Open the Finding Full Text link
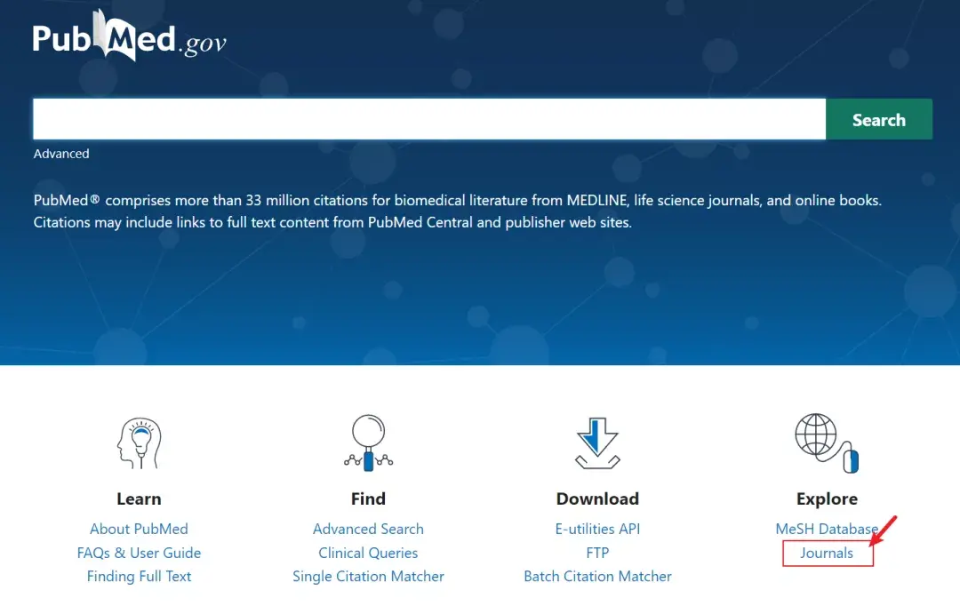The height and width of the screenshot is (606, 960). [139, 576]
